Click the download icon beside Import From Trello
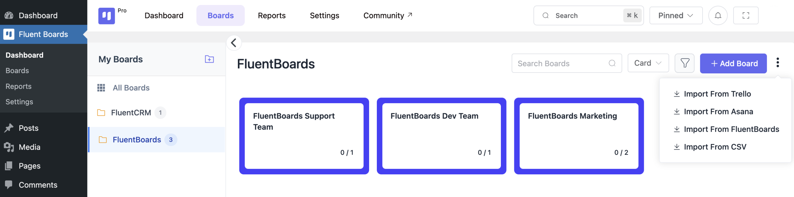The image size is (794, 197). click(x=677, y=94)
